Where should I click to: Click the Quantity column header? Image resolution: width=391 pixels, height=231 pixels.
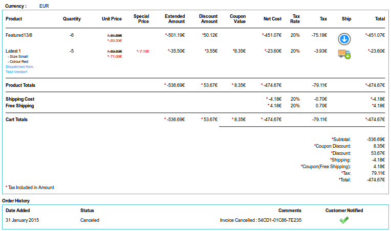72,19
